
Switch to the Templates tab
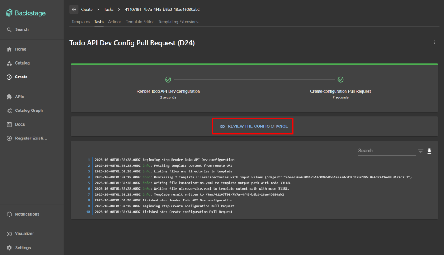click(81, 22)
